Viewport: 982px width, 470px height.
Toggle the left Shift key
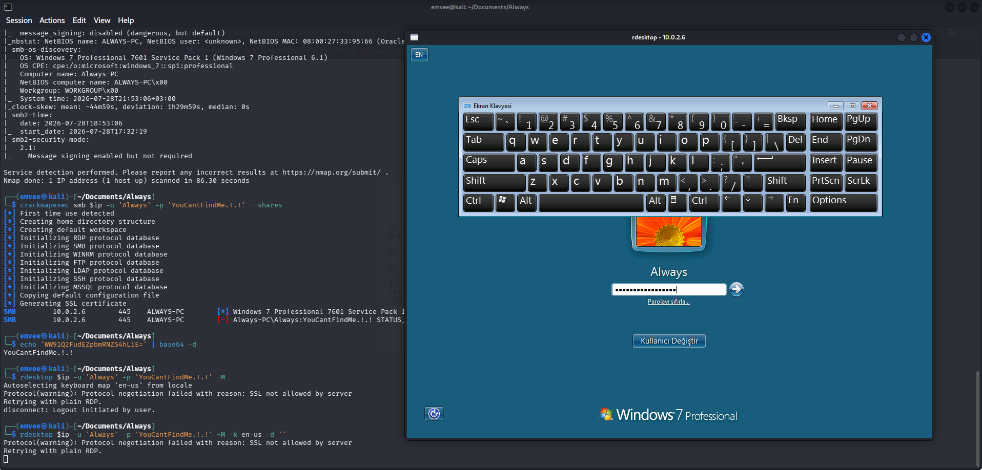(495, 183)
